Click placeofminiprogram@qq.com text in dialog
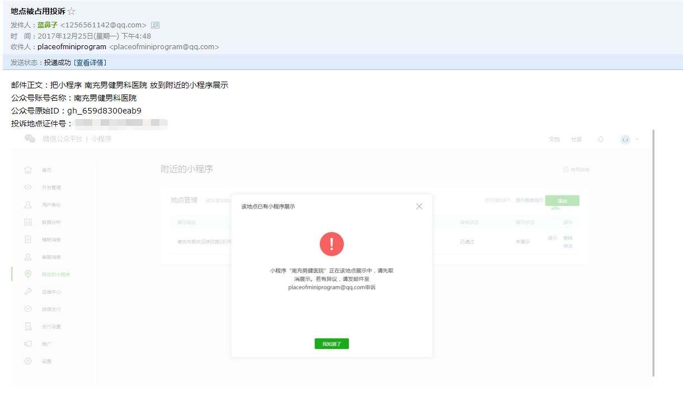The height and width of the screenshot is (397, 683). pos(326,287)
